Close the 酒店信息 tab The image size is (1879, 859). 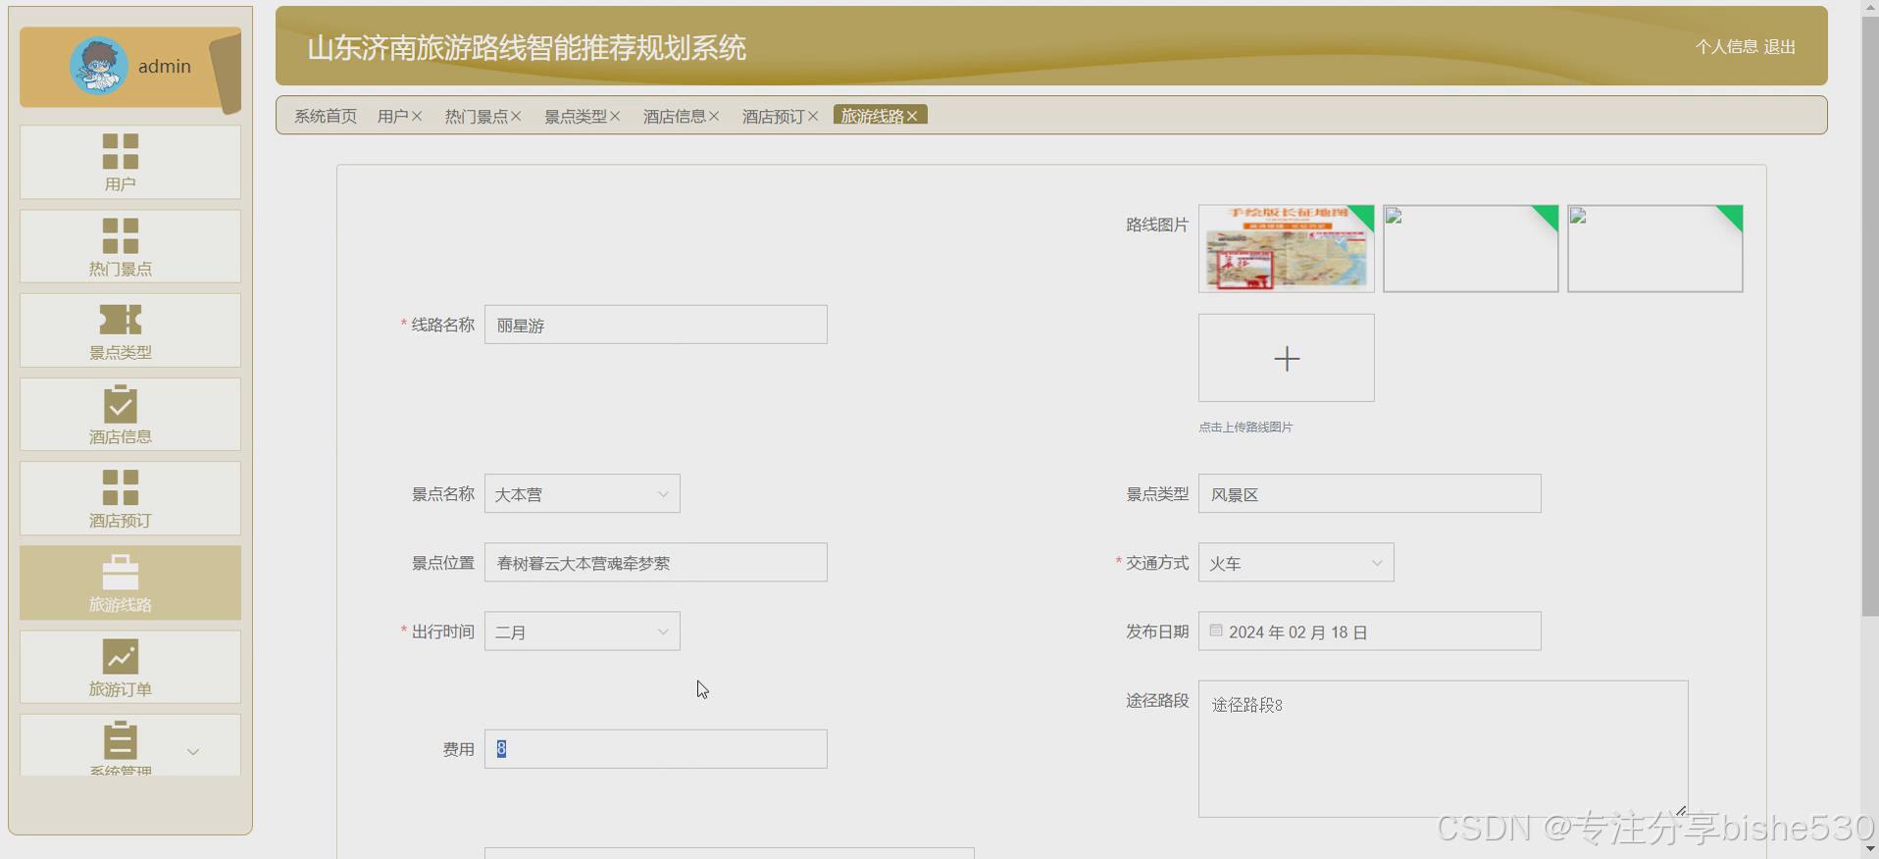[x=714, y=116]
